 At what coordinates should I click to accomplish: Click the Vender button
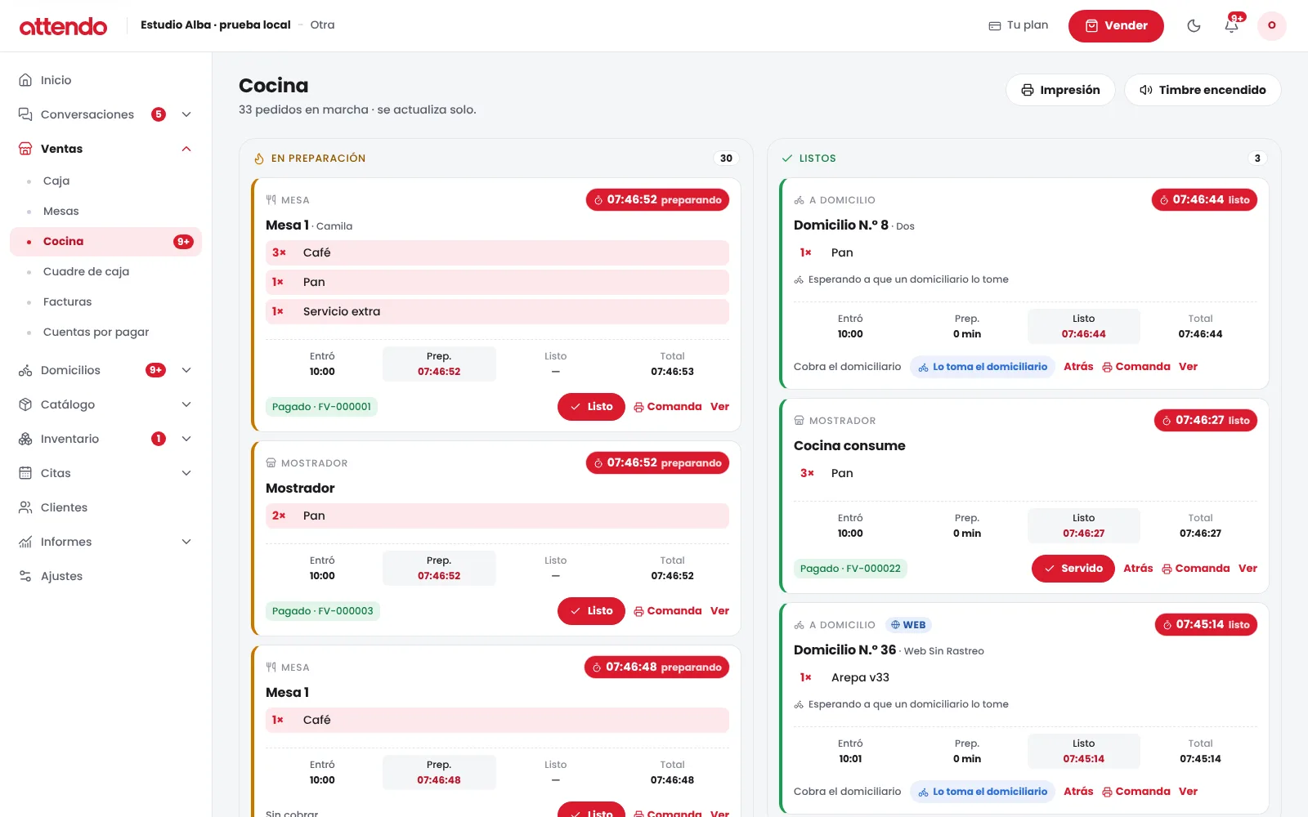1116,26
